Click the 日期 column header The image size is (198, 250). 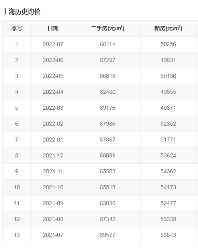tap(53, 28)
